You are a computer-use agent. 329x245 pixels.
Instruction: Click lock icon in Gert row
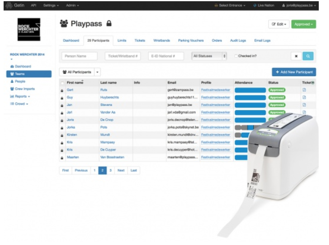(62, 90)
